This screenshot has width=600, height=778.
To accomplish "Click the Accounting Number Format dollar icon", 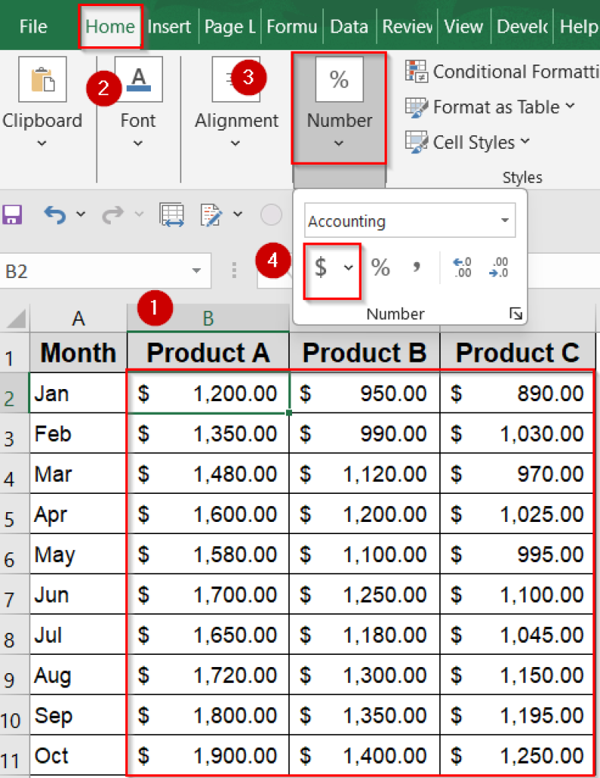I will (x=322, y=267).
